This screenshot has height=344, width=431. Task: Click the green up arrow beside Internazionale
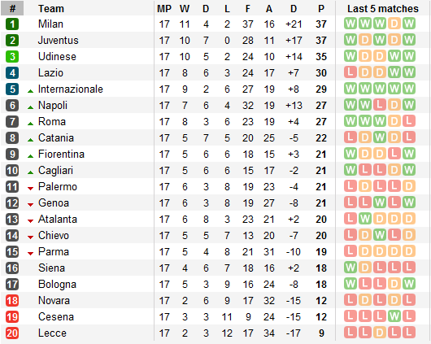tap(31, 91)
